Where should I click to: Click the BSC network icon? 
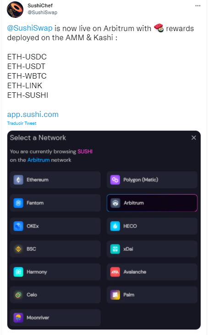click(18, 249)
